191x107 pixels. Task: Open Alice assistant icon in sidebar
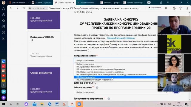tap(4, 98)
